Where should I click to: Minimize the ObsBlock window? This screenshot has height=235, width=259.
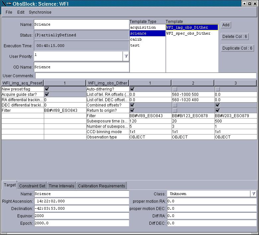pos(244,3)
